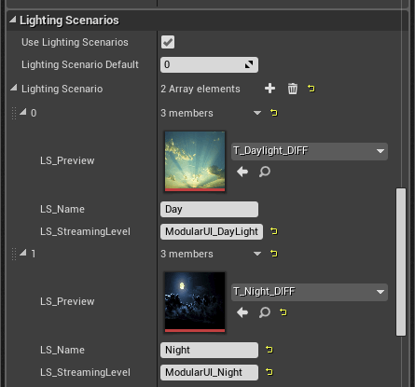The width and height of the screenshot is (415, 387).
Task: Open the T_Daylight_DIFF texture dropdown
Action: pos(310,151)
